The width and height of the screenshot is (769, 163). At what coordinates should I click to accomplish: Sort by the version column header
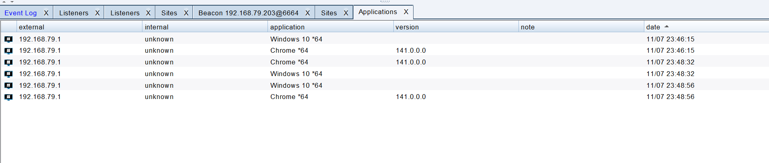pyautogui.click(x=456, y=27)
